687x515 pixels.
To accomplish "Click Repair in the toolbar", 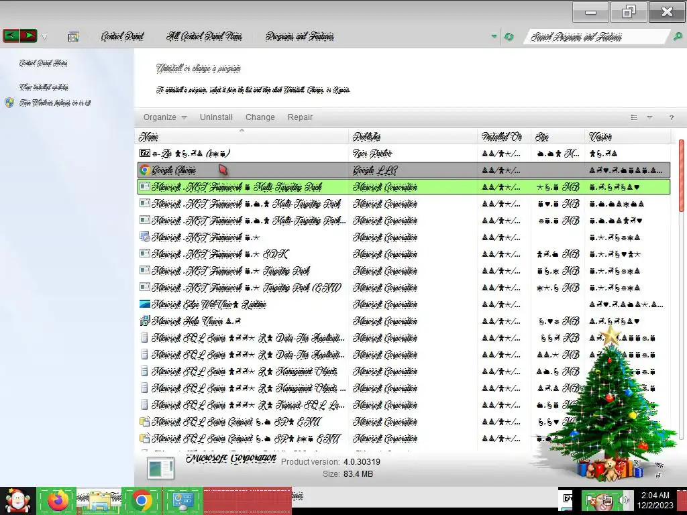I will pyautogui.click(x=300, y=117).
